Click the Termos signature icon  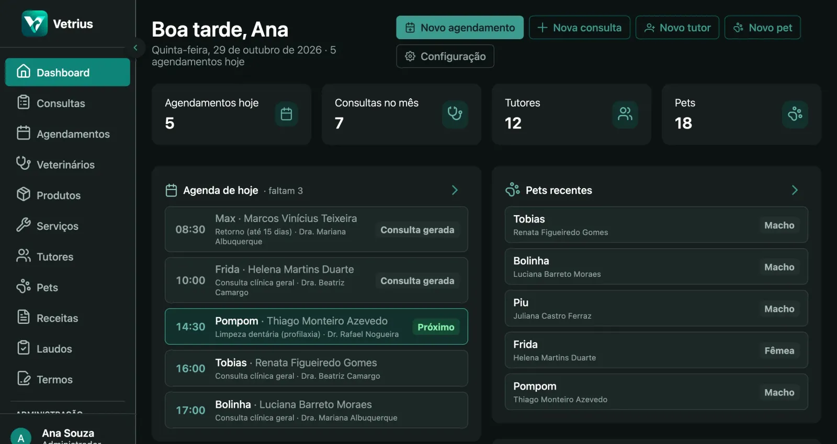click(x=24, y=379)
